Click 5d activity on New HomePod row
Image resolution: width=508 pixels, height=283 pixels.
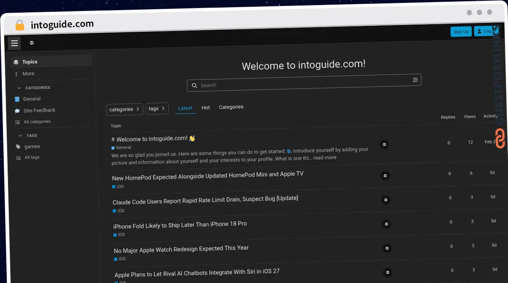492,173
